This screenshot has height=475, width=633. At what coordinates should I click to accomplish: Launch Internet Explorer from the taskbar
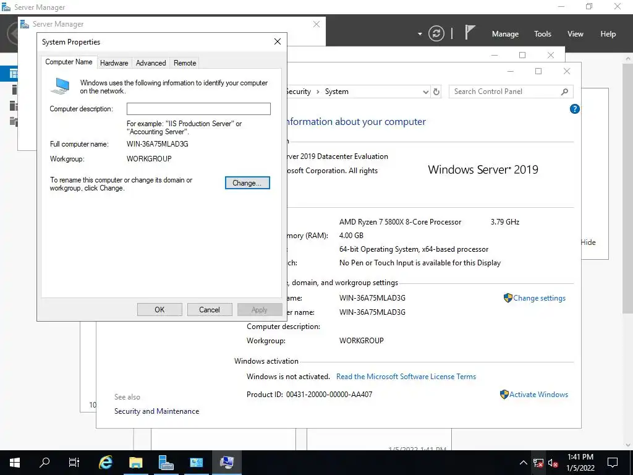tap(105, 463)
